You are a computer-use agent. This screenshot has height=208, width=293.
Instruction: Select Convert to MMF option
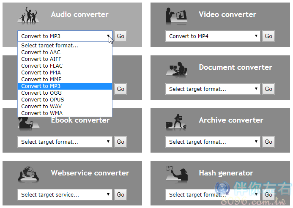click(65, 79)
